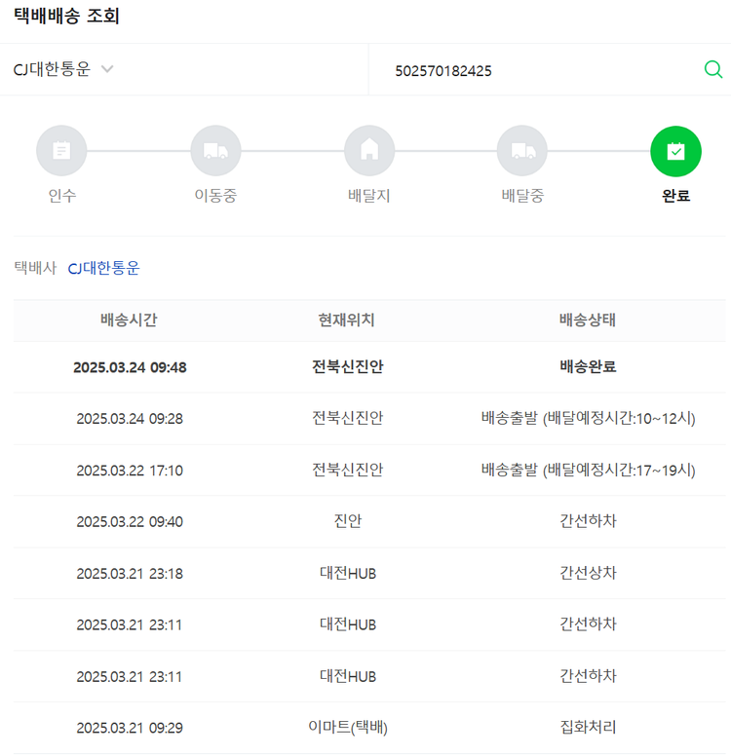This screenshot has width=731, height=755.
Task: Open the blue CJ대한통운 courier link
Action: click(103, 268)
